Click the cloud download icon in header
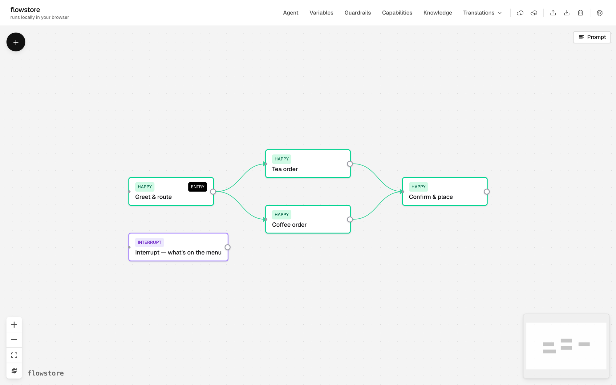The height and width of the screenshot is (385, 616). click(520, 13)
